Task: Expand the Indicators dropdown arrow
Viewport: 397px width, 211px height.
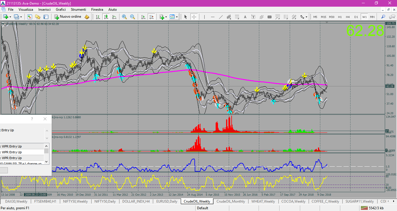Action: pos(166,17)
